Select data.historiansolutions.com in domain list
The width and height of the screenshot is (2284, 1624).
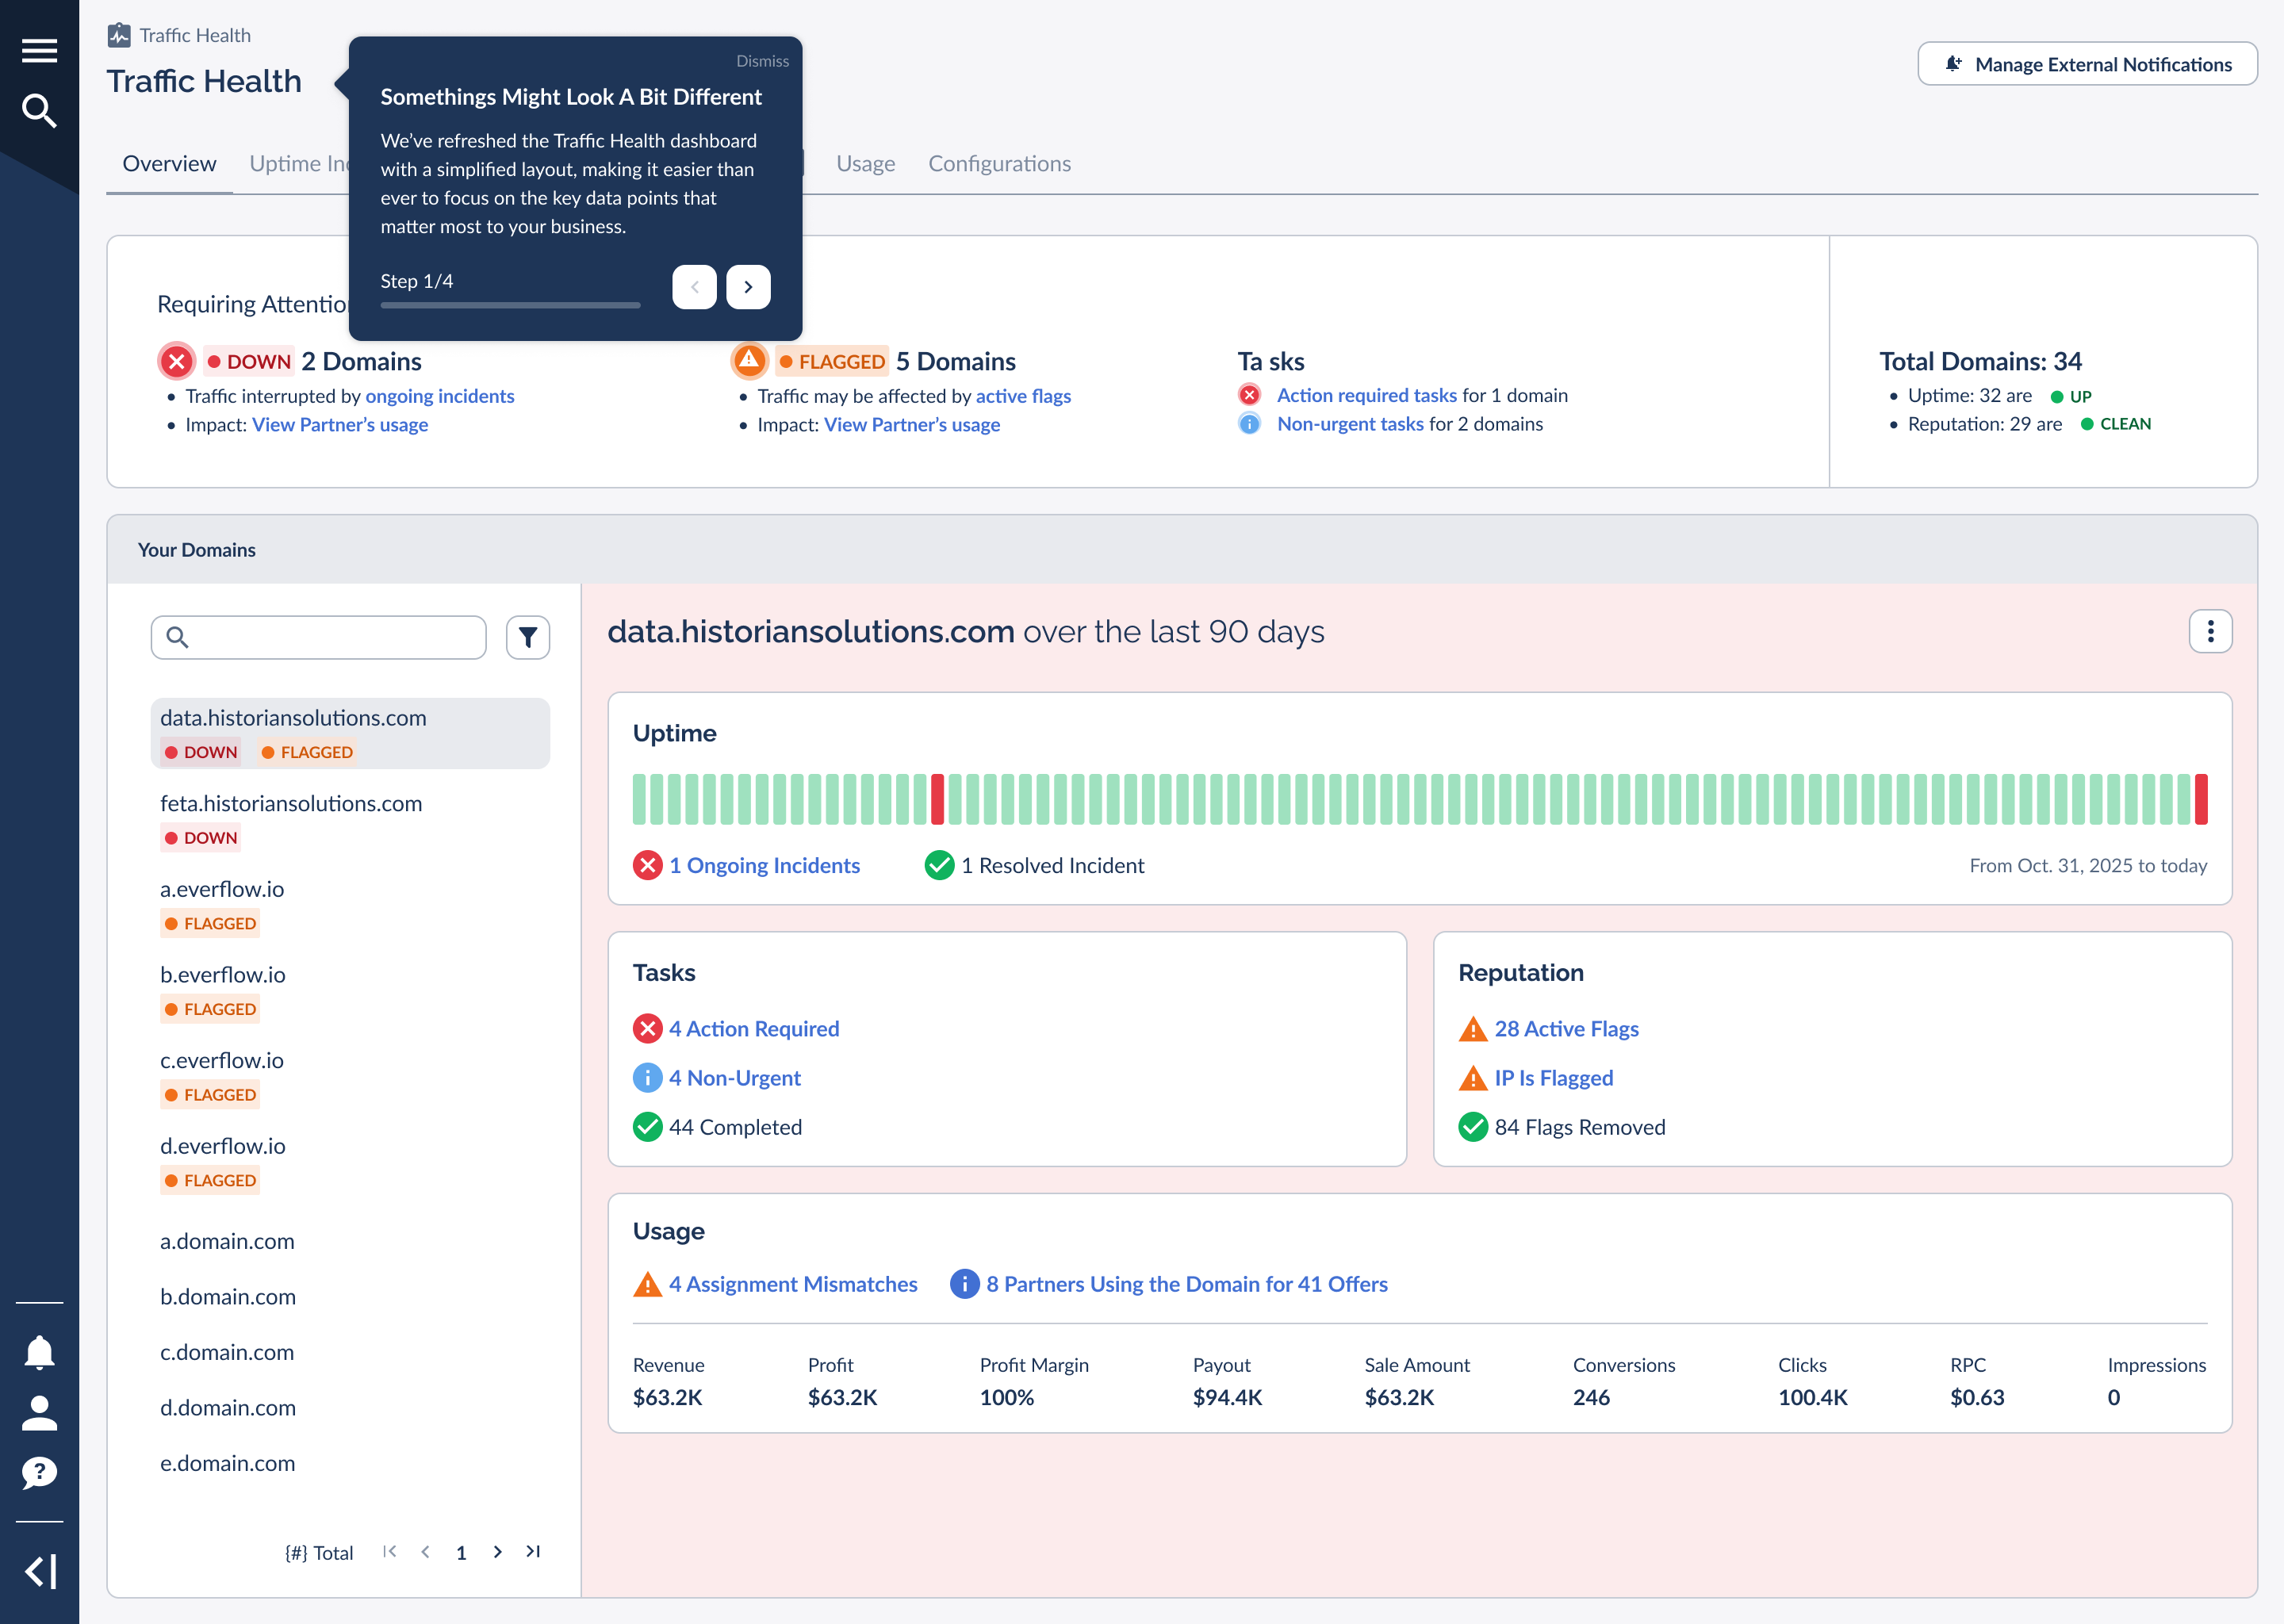click(x=350, y=733)
